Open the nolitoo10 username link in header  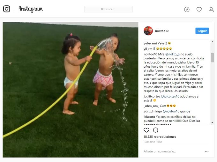coord(162,31)
